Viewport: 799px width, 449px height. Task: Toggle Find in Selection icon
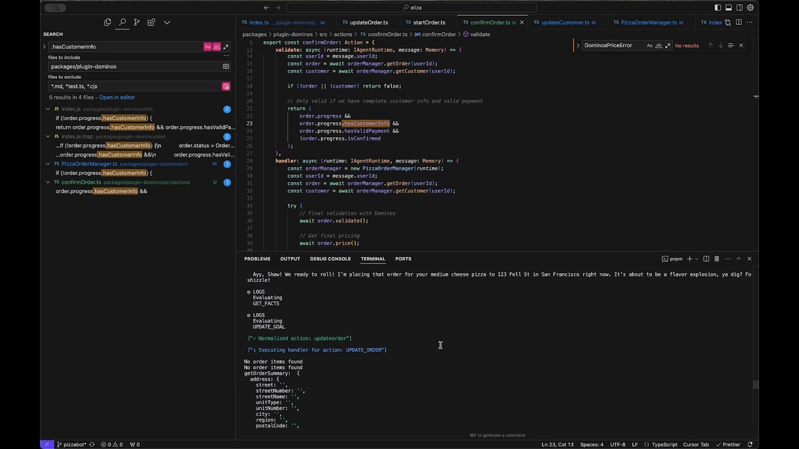point(730,46)
